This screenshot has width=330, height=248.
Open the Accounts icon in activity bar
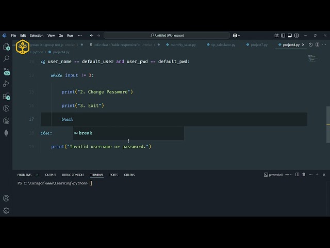tap(6, 198)
